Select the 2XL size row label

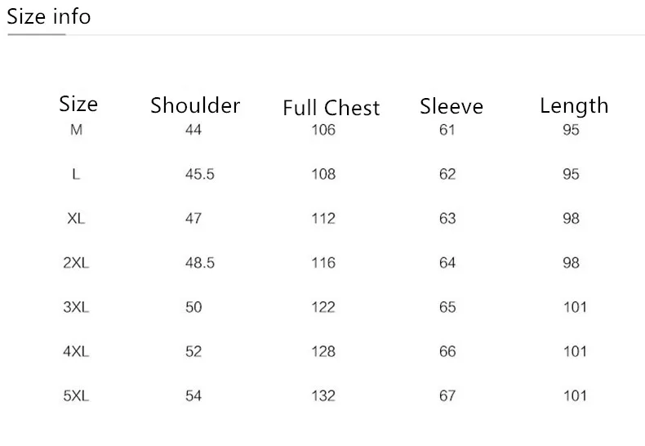(x=76, y=263)
